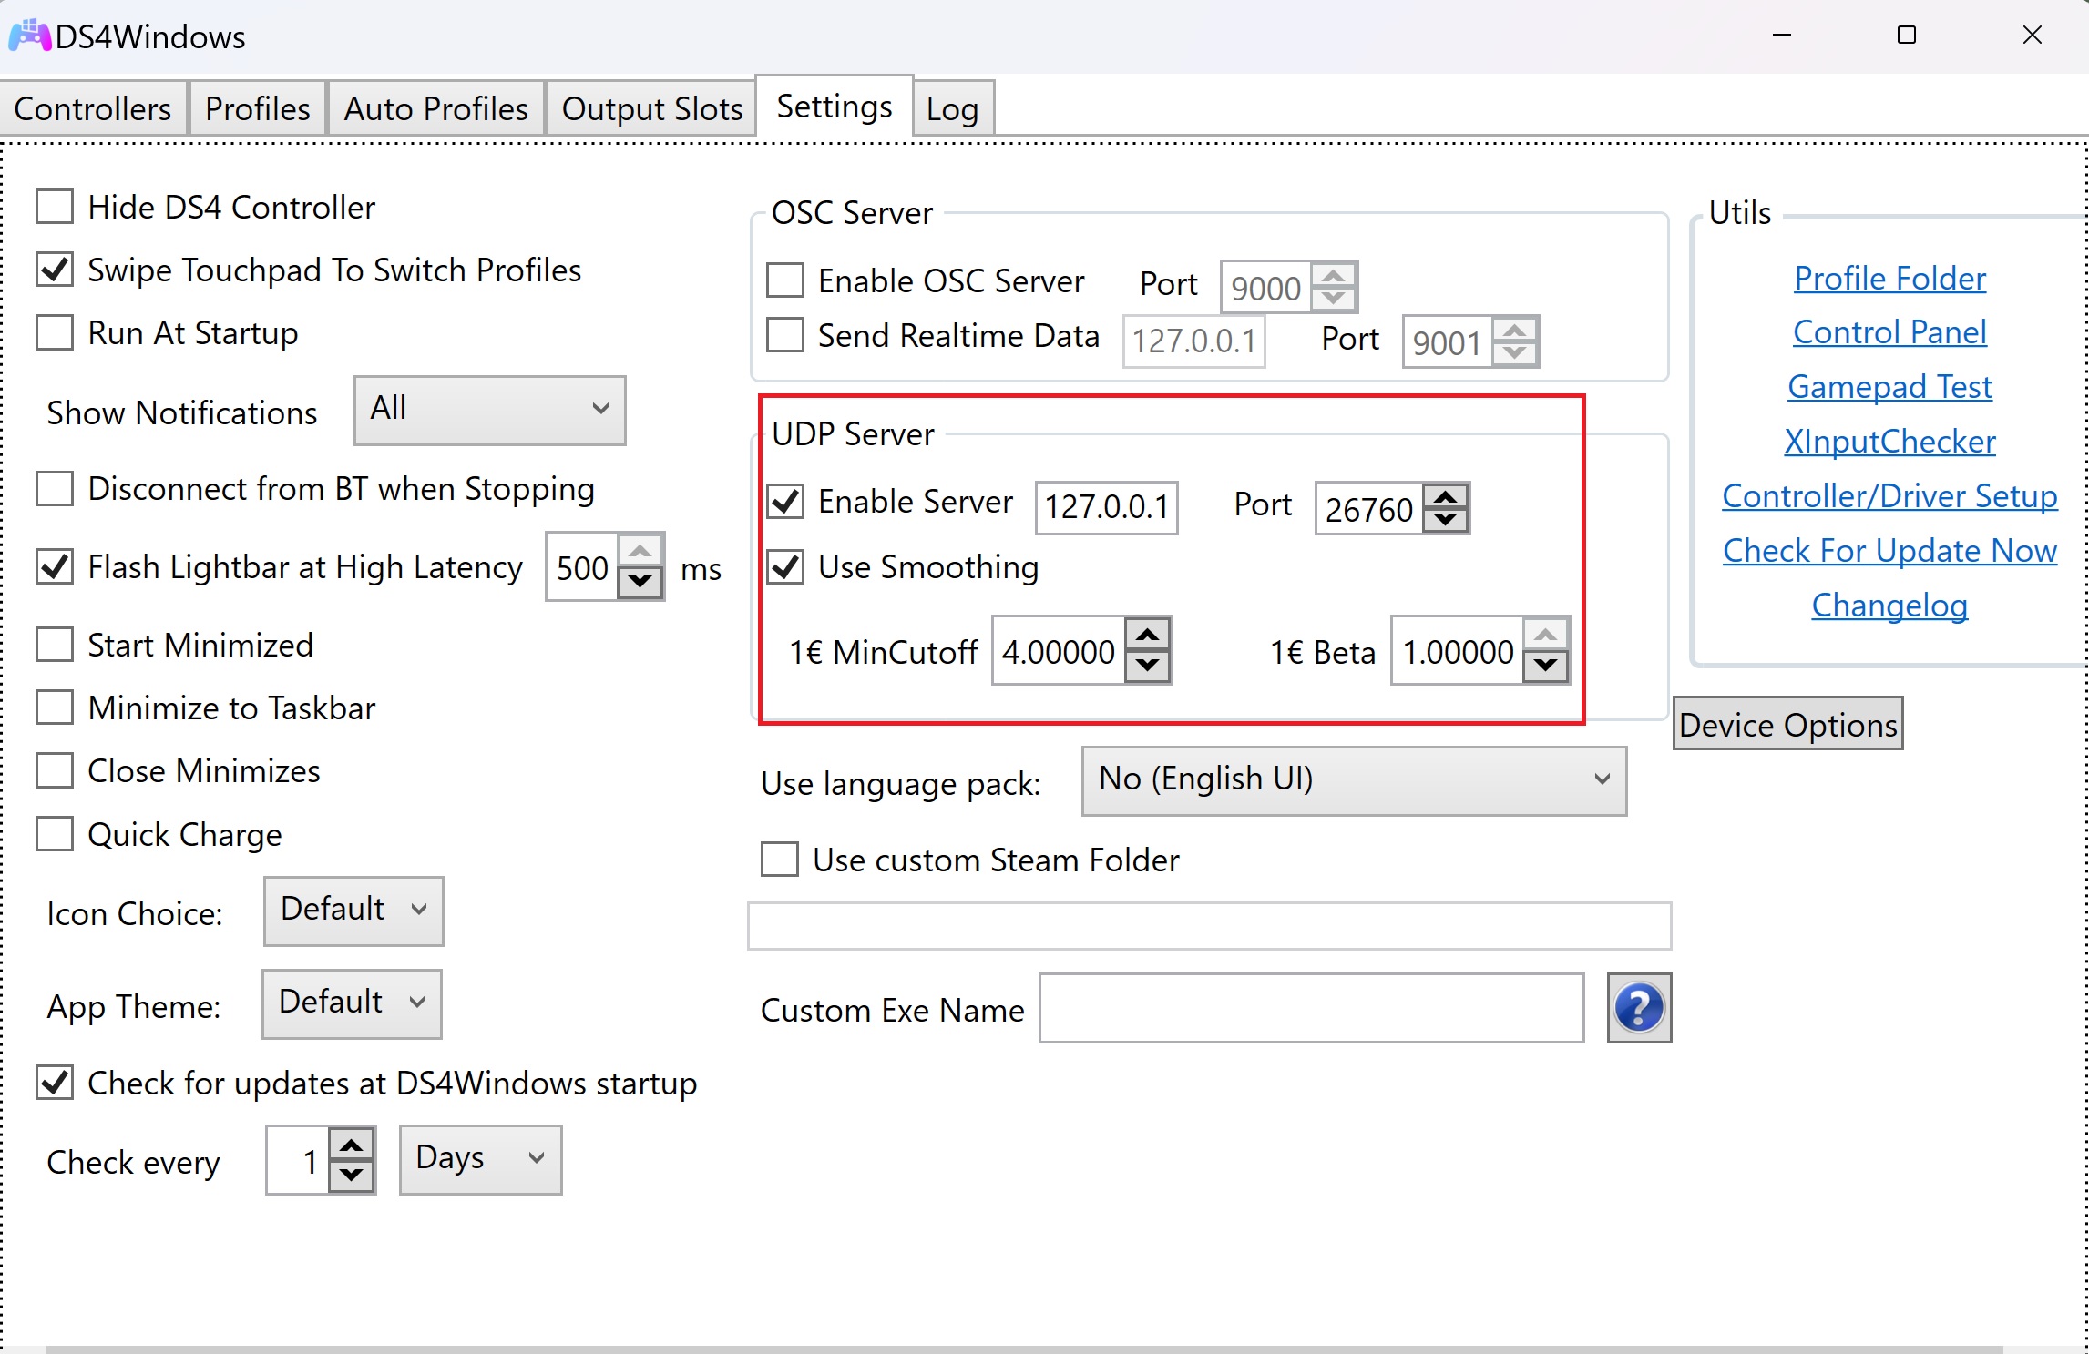Image resolution: width=2089 pixels, height=1354 pixels.
Task: Enable Disconnect from BT when Stopping
Action: (x=55, y=488)
